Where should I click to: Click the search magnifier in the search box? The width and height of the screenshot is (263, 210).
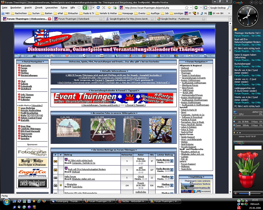click(x=229, y=7)
